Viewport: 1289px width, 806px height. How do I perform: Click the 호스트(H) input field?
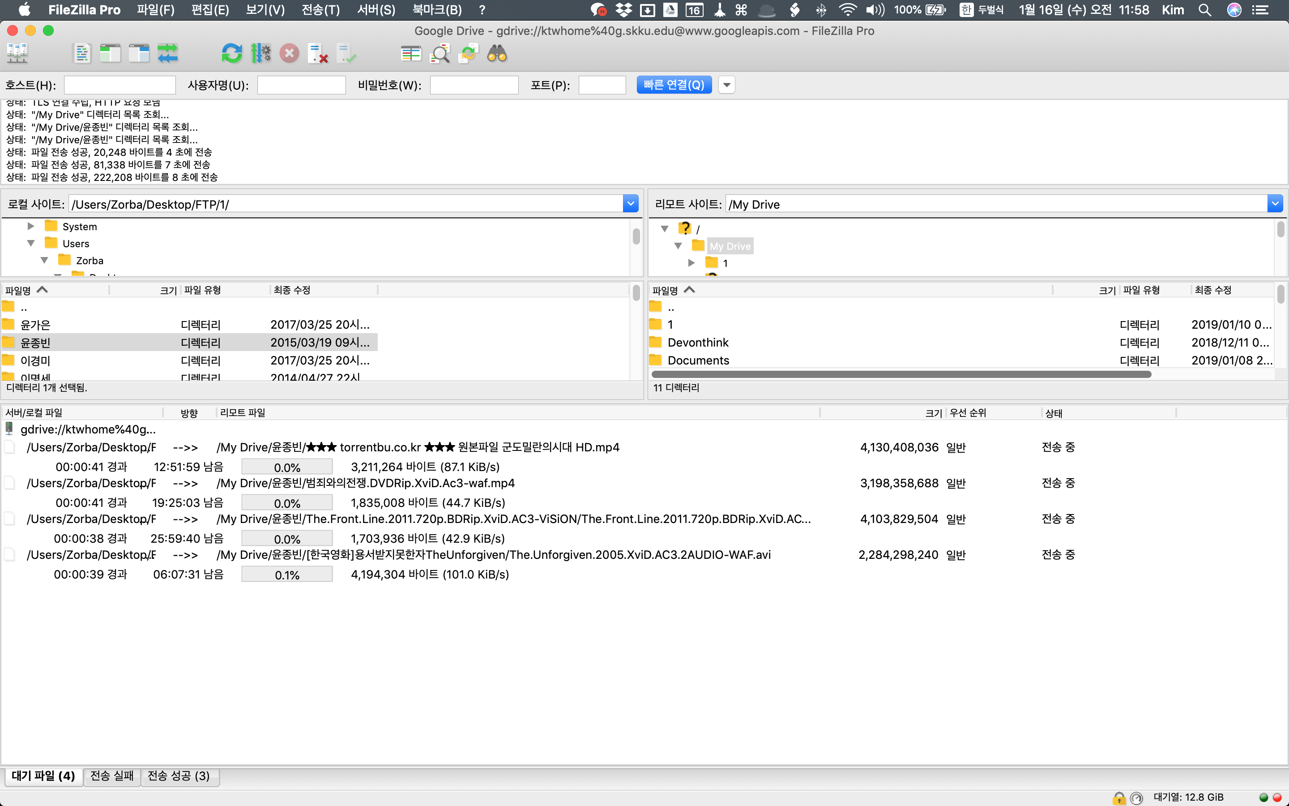point(120,85)
